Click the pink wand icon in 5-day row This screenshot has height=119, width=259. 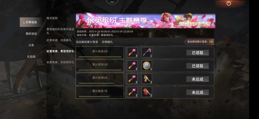(132, 65)
